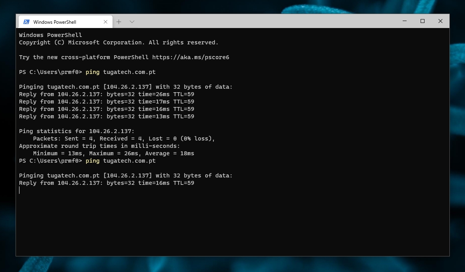Expand the new tab profile dropdown
Image resolution: width=465 pixels, height=272 pixels.
[x=132, y=22]
